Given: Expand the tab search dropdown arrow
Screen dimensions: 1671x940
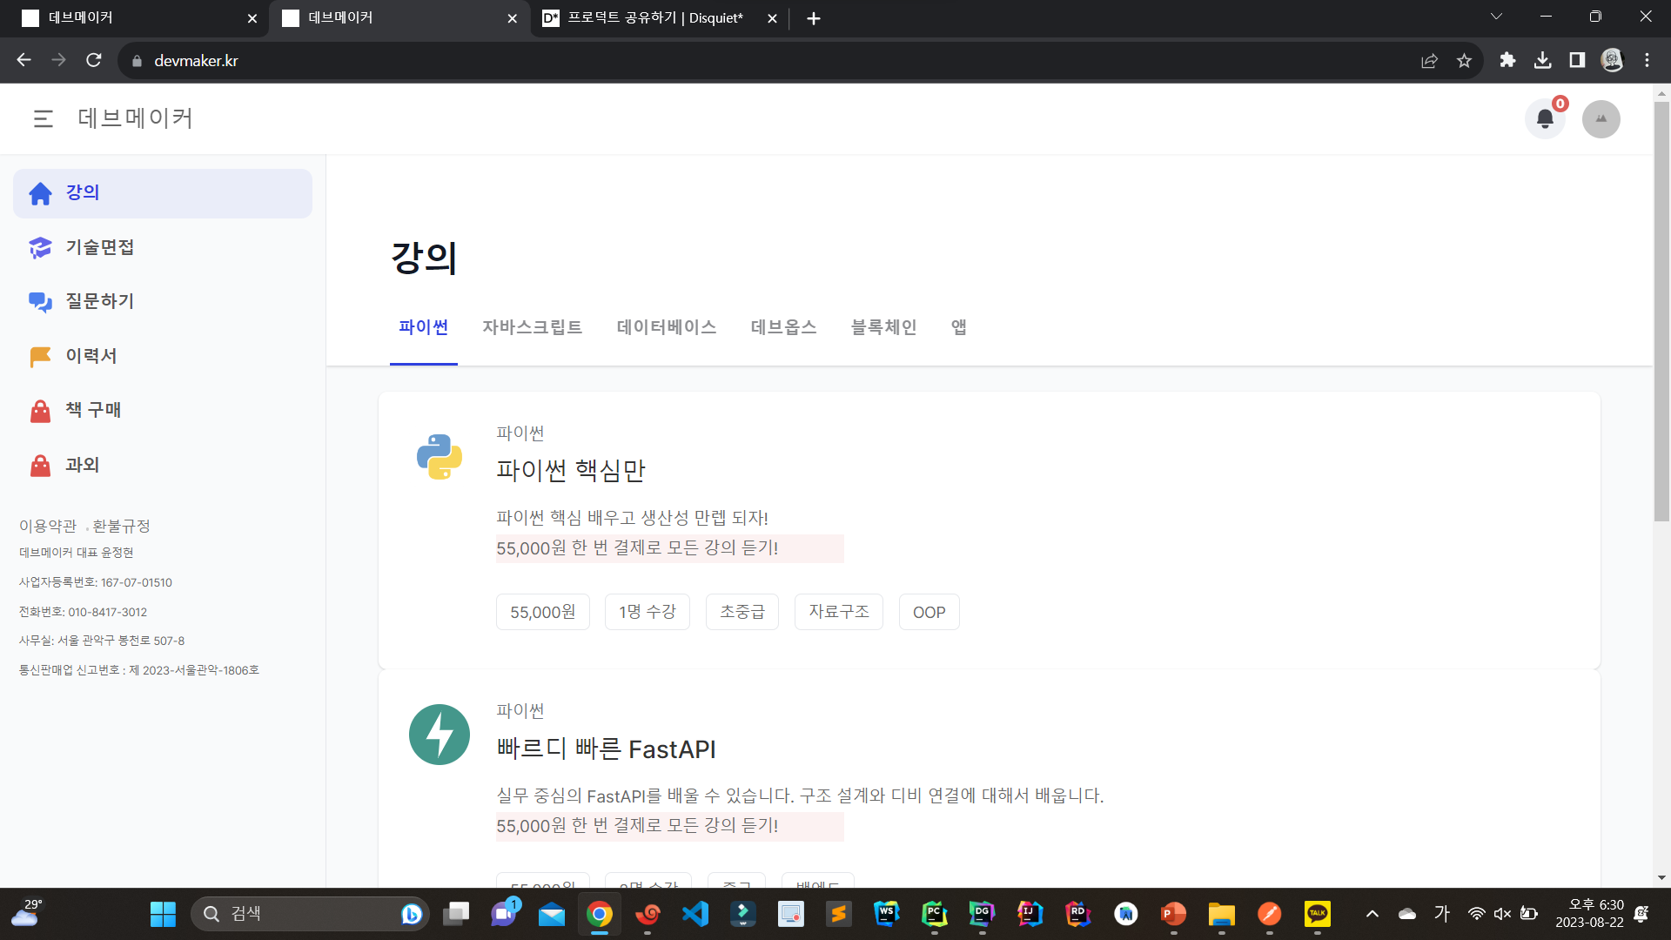Looking at the screenshot, I should (x=1496, y=17).
